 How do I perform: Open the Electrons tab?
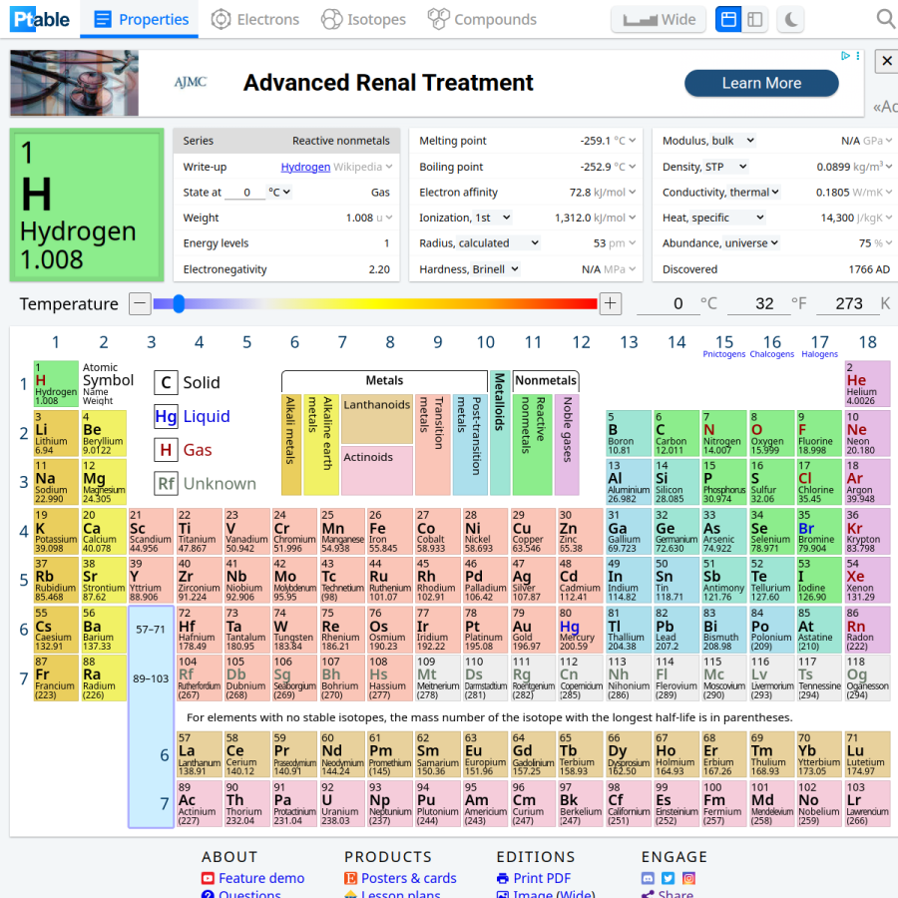pos(254,20)
